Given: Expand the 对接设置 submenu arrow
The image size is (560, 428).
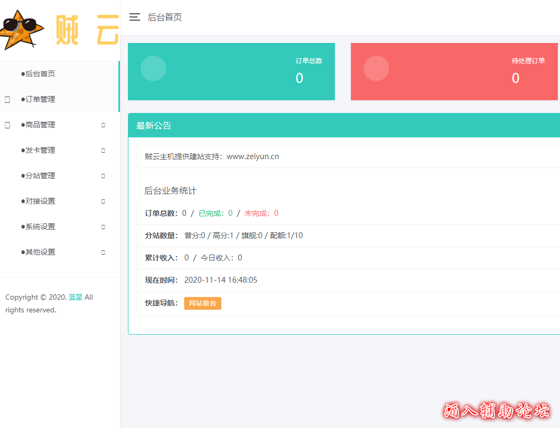Looking at the screenshot, I should click(103, 201).
